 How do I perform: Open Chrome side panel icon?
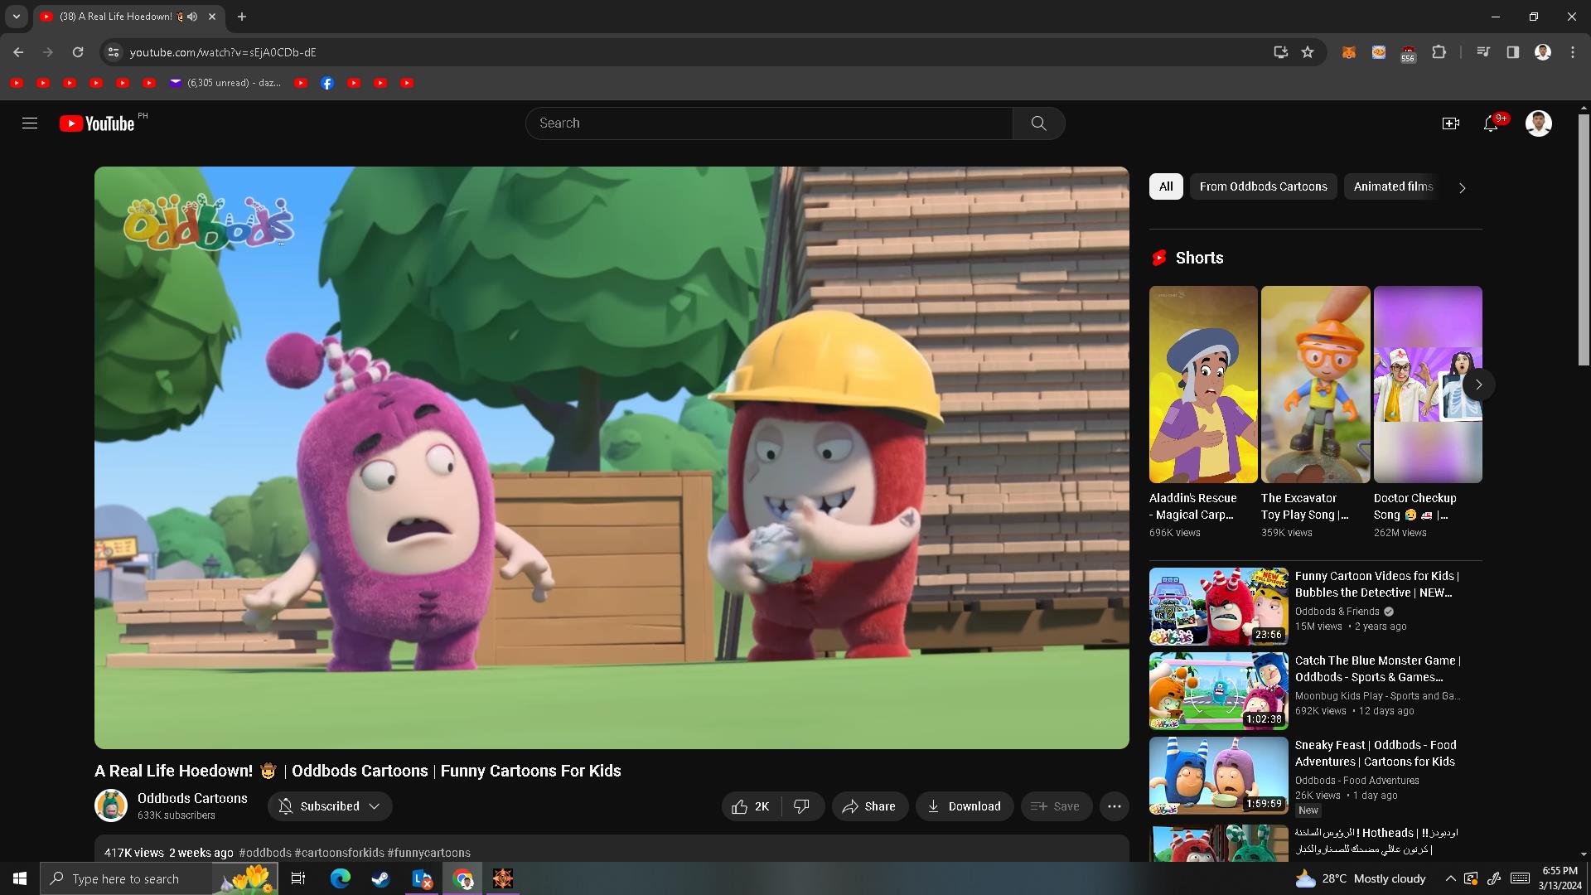1512,52
